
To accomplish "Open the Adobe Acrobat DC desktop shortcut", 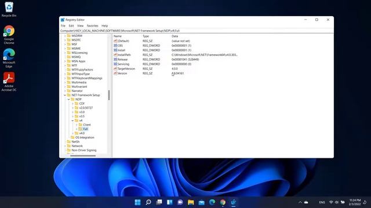I will click(x=9, y=81).
